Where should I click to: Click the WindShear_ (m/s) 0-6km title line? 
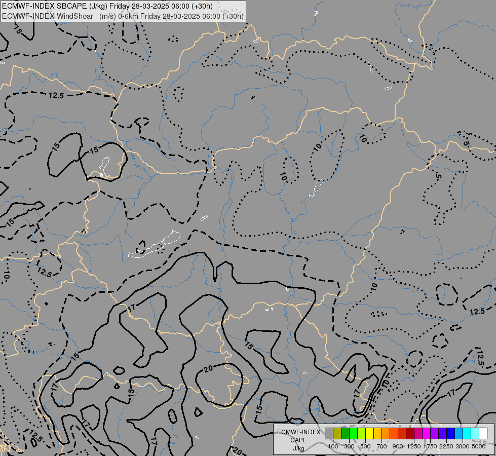coord(123,16)
